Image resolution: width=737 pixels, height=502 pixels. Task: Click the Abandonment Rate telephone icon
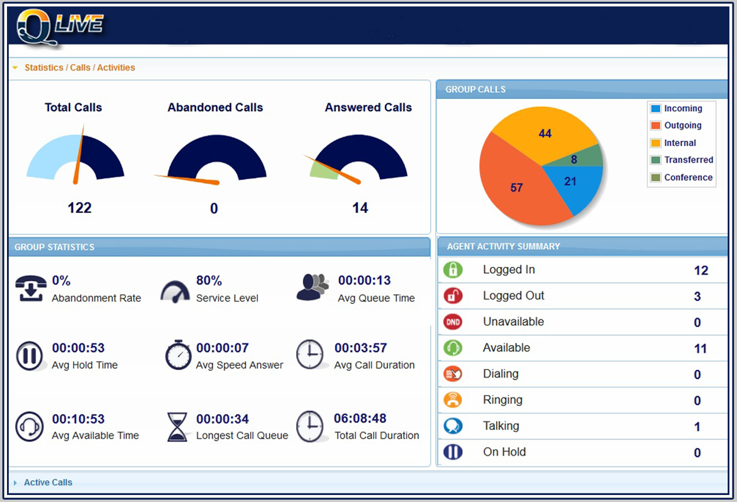30,288
